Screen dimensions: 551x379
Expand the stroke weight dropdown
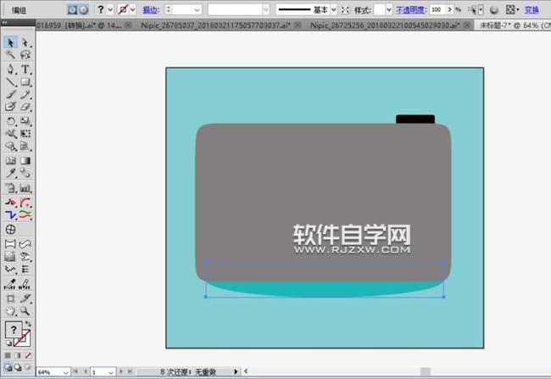pos(198,10)
